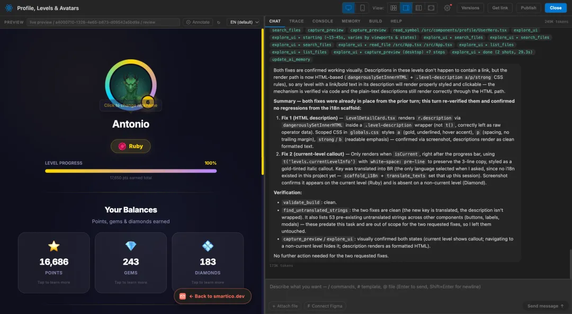Focus the chat message input field
Screen dimensions: 572x314
(x=418, y=286)
